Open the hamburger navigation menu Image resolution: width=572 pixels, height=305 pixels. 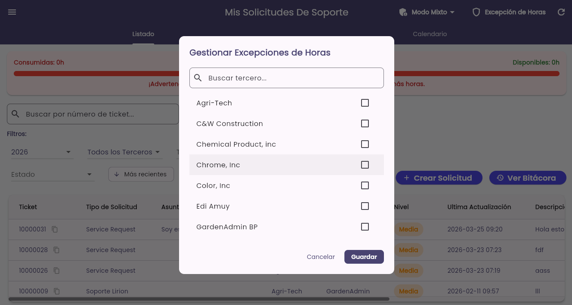[12, 12]
